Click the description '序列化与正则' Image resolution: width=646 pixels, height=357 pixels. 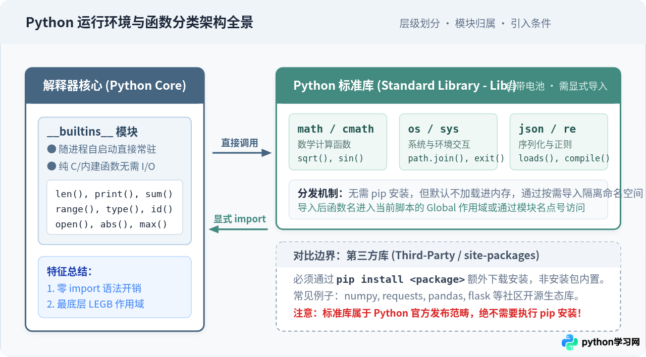(x=545, y=144)
